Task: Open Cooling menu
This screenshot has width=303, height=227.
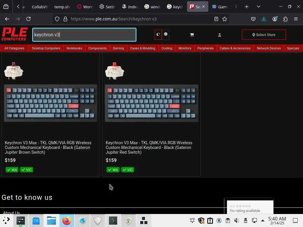Action: [x=167, y=48]
